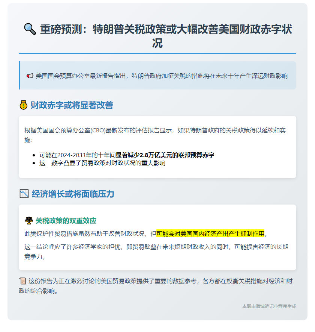
Task: Click the bullet item 这一数字凸显了贸易政策
Action: [102, 163]
